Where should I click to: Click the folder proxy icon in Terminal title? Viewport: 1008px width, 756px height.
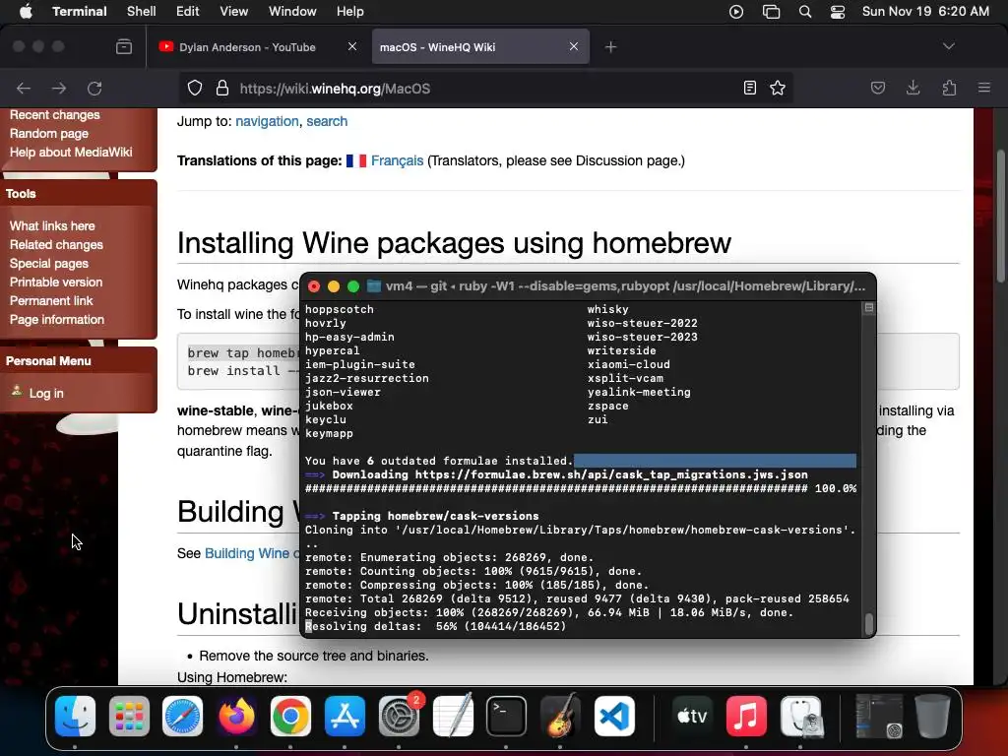[373, 286]
